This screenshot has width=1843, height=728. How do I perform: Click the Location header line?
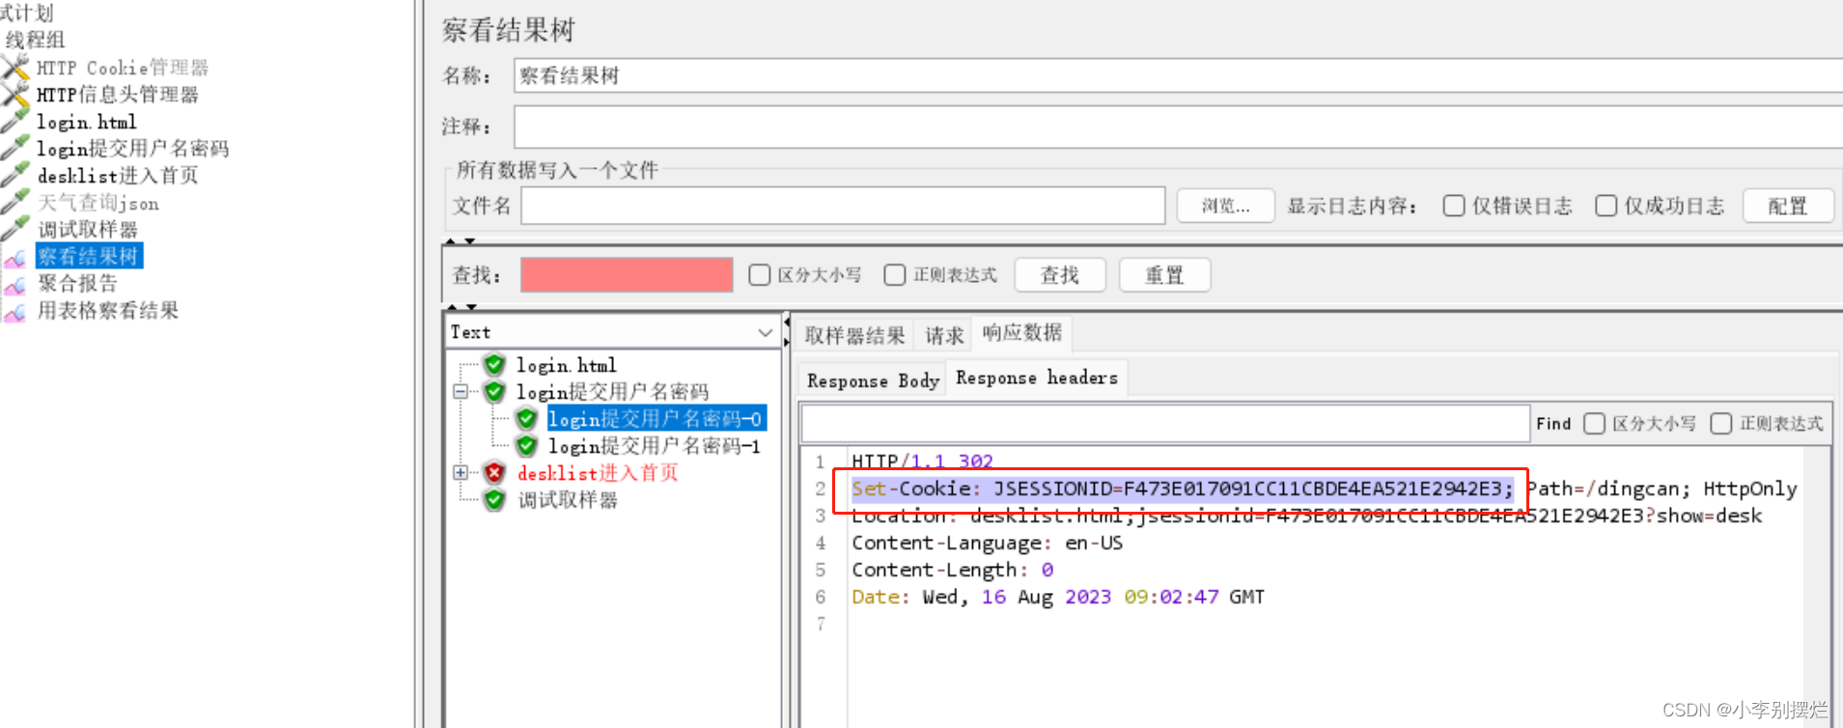1306,516
